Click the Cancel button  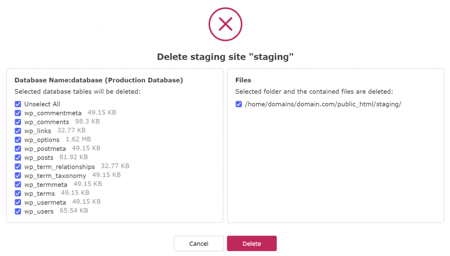pos(199,243)
